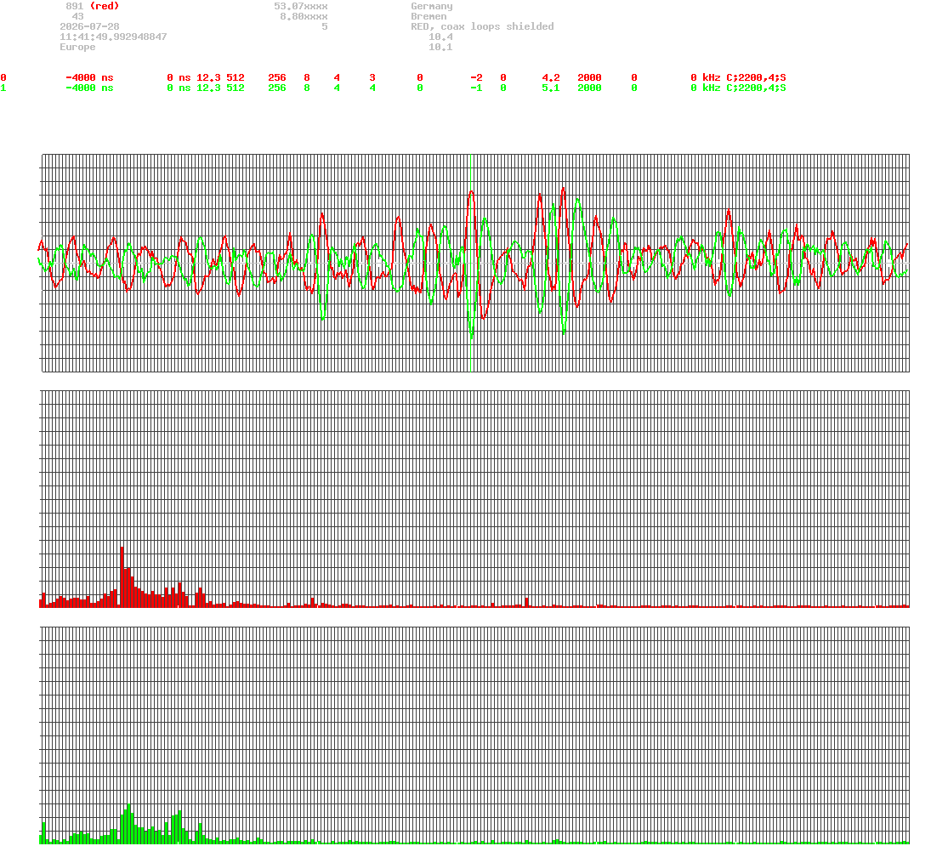The height and width of the screenshot is (863, 931).
Task: Select the date text '2026-07-28'
Action: 89,26
